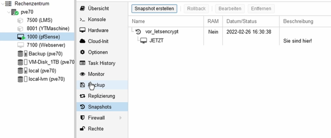Open the Monitor eye icon
This screenshot has width=331, height=138.
[82, 74]
